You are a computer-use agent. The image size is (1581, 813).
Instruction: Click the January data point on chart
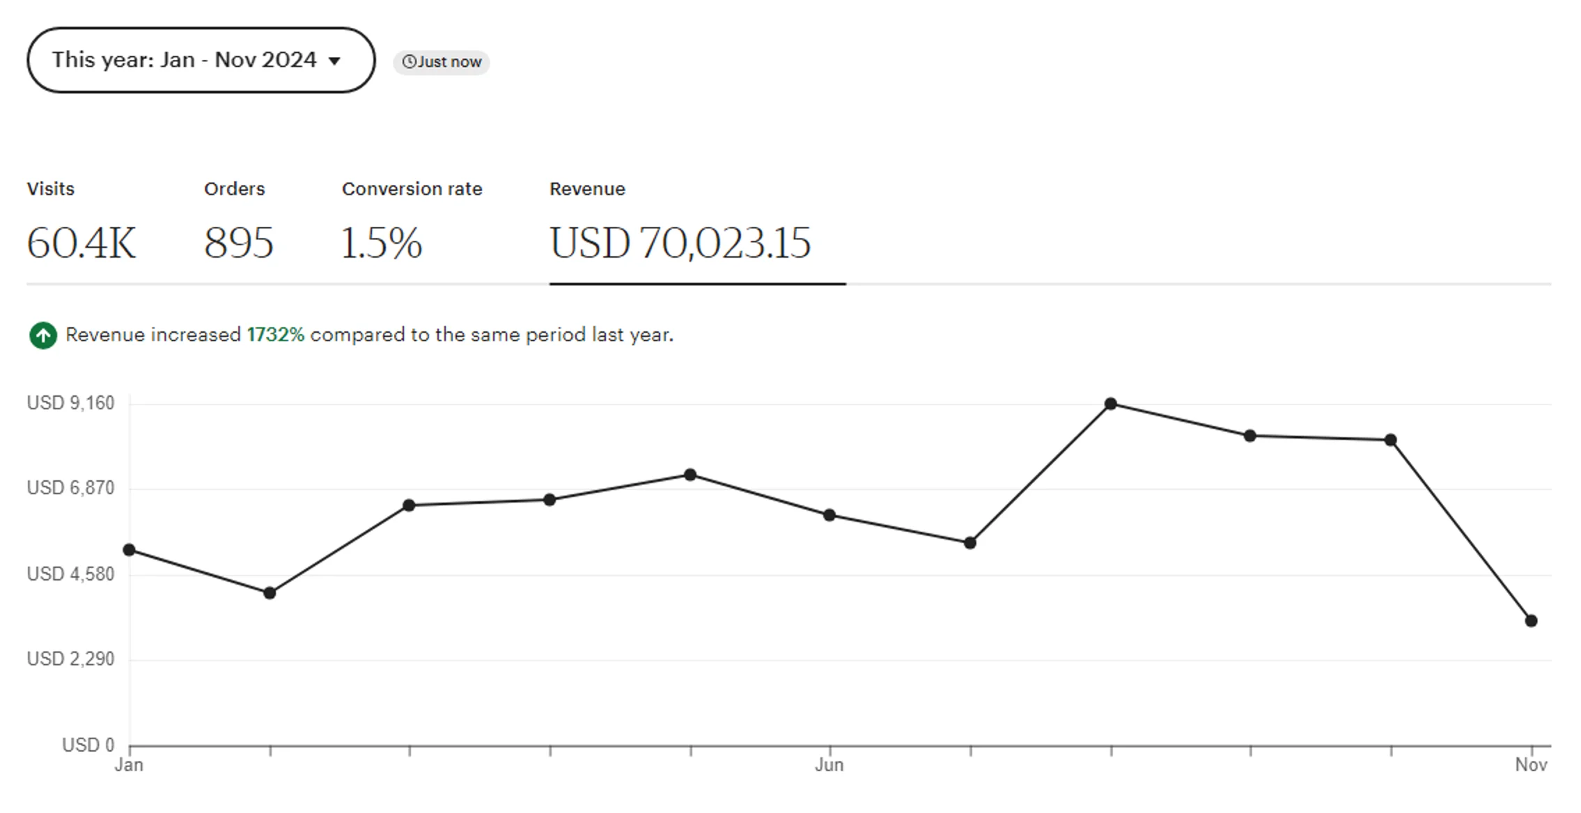pyautogui.click(x=129, y=550)
